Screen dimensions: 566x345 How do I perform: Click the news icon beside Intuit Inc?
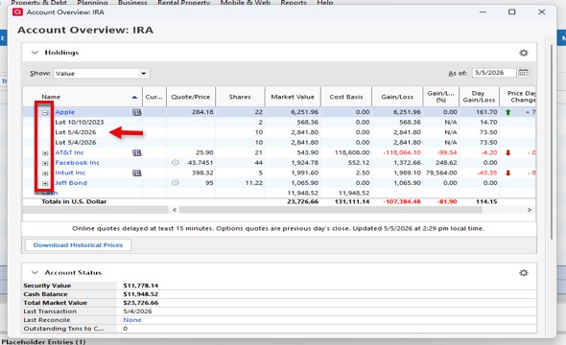[137, 173]
